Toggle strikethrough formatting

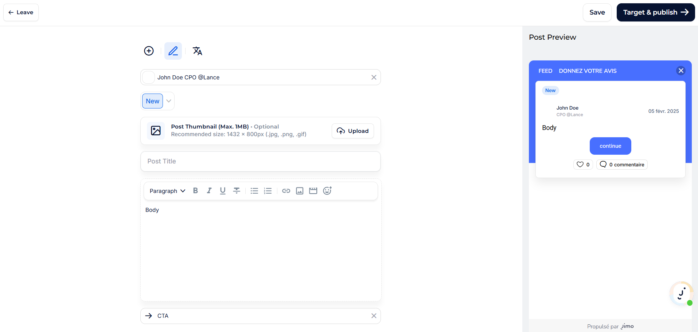tap(237, 191)
